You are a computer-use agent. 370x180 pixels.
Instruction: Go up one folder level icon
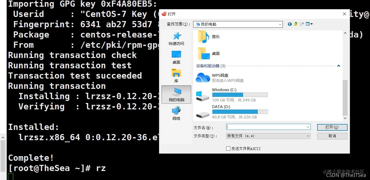pyautogui.click(x=296, y=24)
